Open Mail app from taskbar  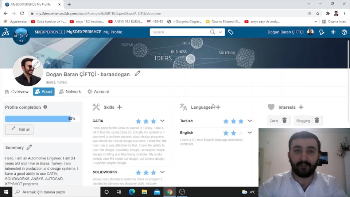coord(157,192)
